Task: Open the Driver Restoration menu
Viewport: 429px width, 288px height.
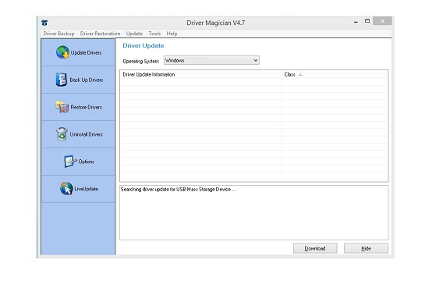Action: (x=100, y=34)
